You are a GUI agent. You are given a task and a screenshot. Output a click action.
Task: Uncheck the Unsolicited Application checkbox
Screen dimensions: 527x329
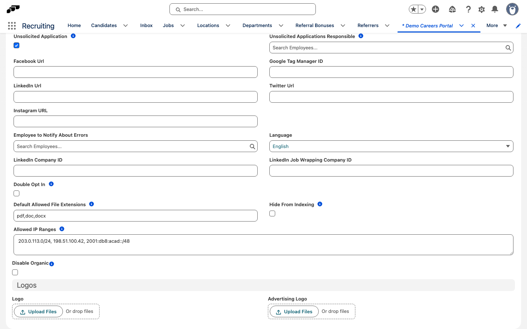tap(16, 45)
